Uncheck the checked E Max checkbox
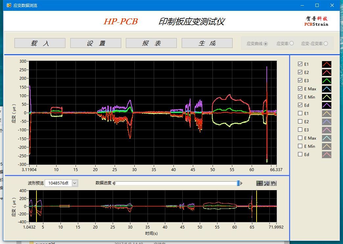Image resolution: width=343 pixels, height=244 pixels. (300, 89)
